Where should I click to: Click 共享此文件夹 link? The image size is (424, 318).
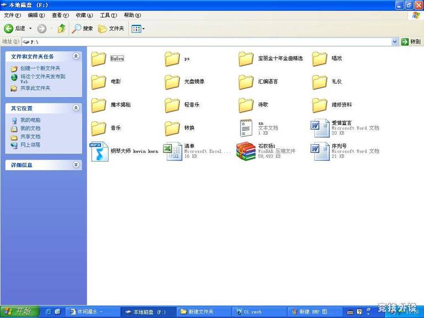click(x=35, y=88)
